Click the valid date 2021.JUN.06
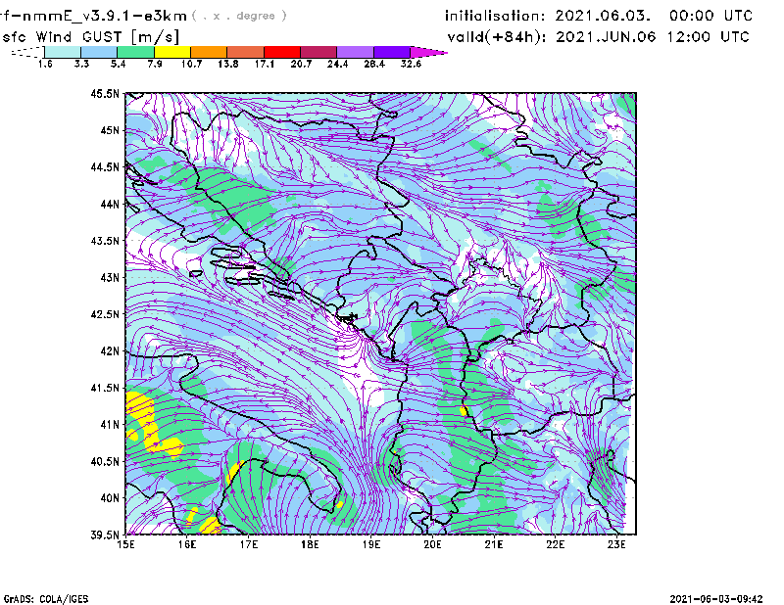The width and height of the screenshot is (784, 605). (606, 37)
